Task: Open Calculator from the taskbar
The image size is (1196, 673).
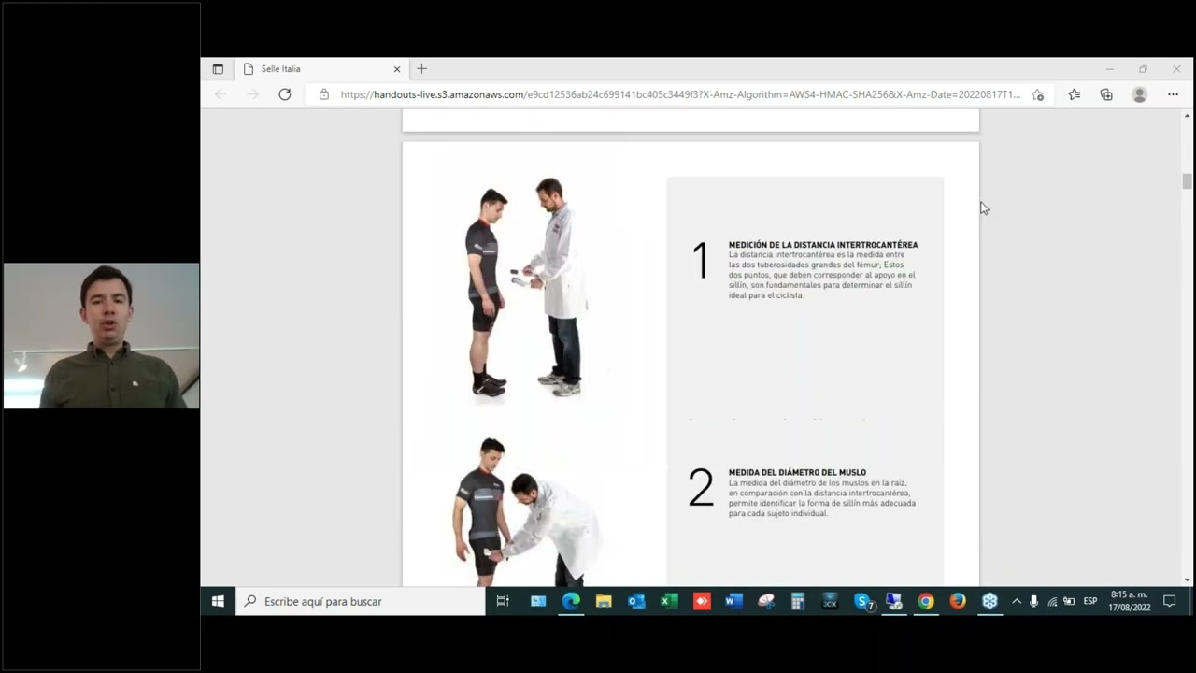Action: [798, 601]
